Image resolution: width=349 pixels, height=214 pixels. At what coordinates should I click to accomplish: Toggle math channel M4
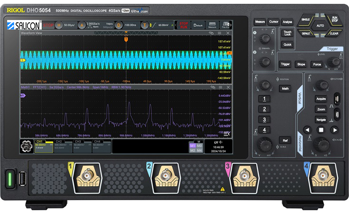tap(199, 150)
